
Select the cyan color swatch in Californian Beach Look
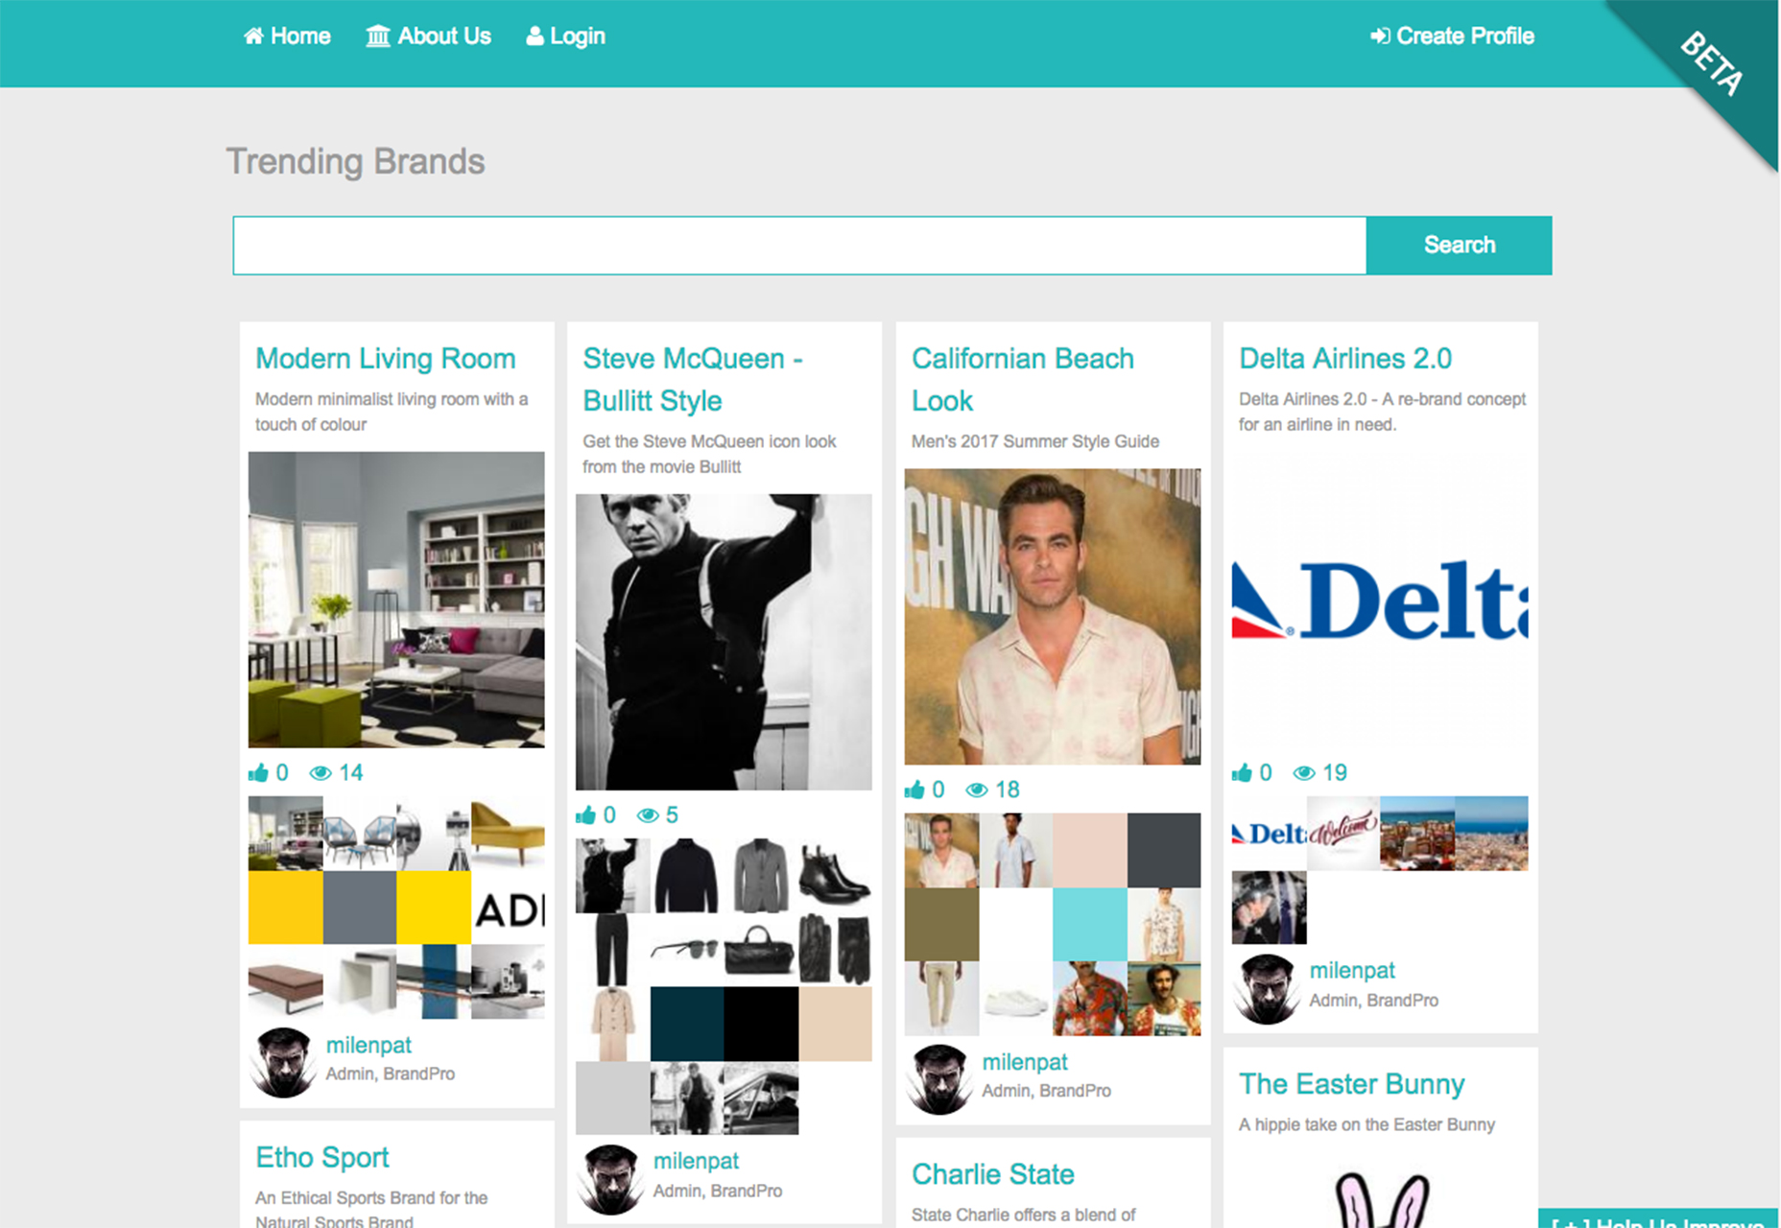coord(1090,924)
